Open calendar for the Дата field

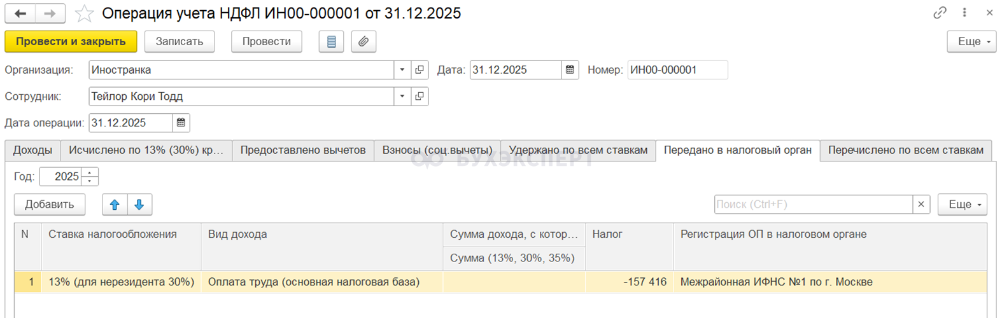click(570, 70)
